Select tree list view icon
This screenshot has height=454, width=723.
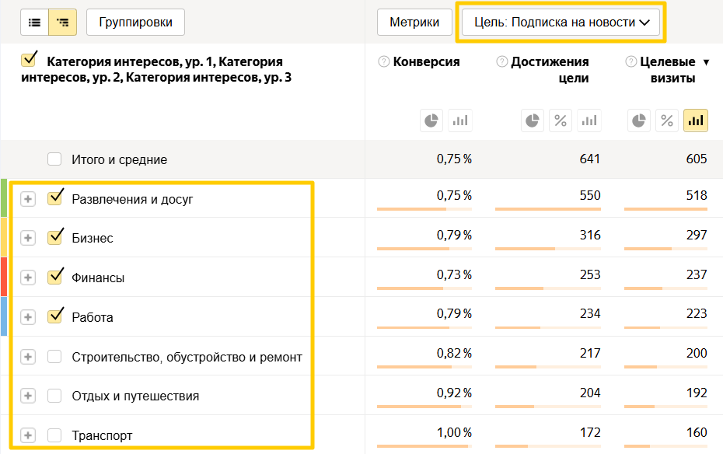pos(62,23)
